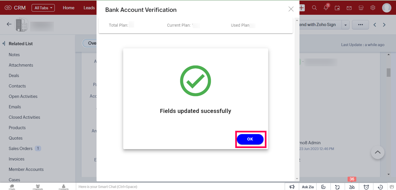
Task: Click Ask Zia in bottom bar
Action: click(x=308, y=187)
